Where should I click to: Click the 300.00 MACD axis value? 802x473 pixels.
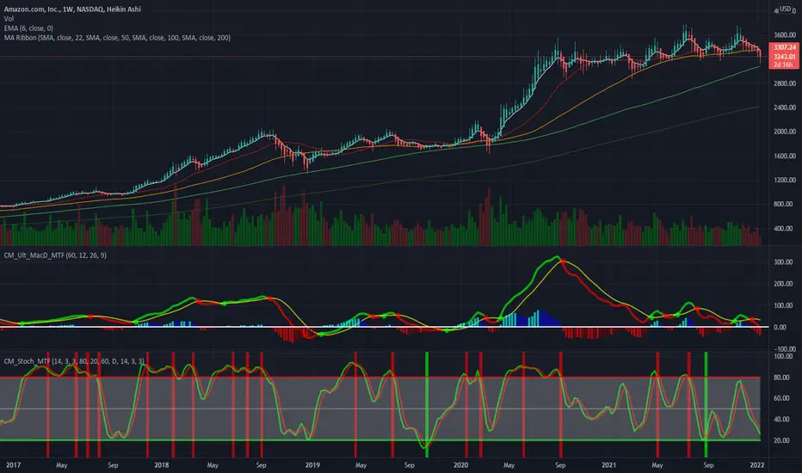783,261
